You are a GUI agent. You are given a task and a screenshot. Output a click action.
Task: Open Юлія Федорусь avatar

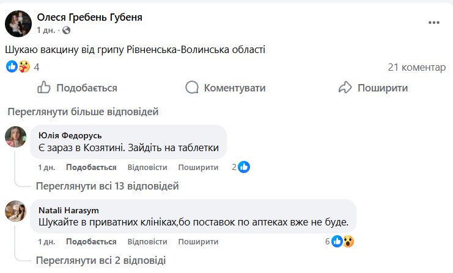pos(16,136)
